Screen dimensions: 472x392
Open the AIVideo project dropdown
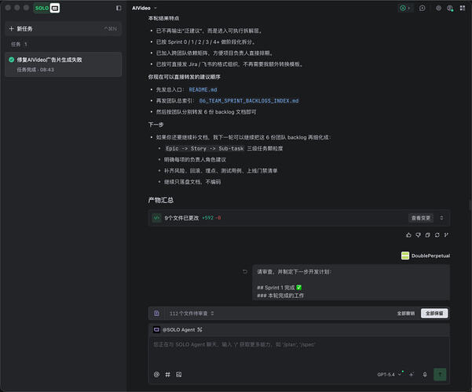(x=145, y=8)
